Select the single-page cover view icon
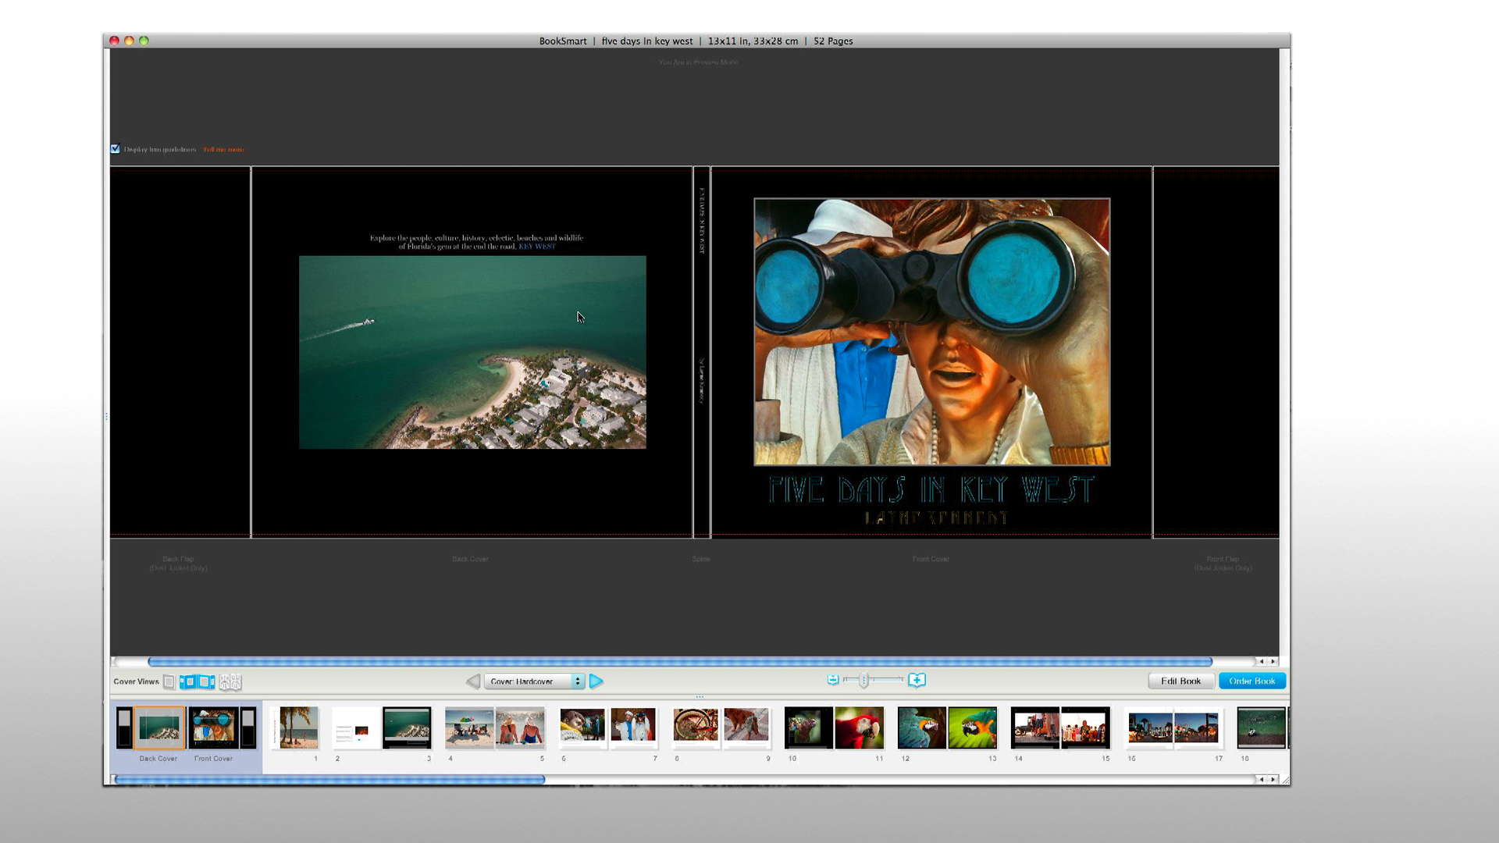The width and height of the screenshot is (1499, 843). click(x=169, y=682)
